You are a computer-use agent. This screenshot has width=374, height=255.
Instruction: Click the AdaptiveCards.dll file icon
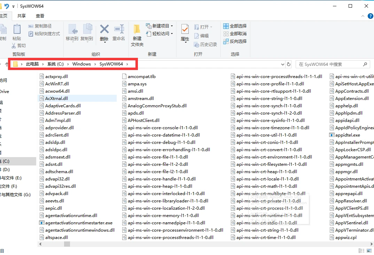tap(42, 106)
